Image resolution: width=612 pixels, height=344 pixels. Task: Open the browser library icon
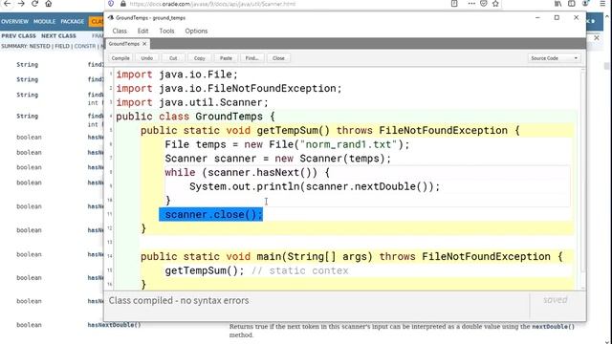click(x=558, y=4)
